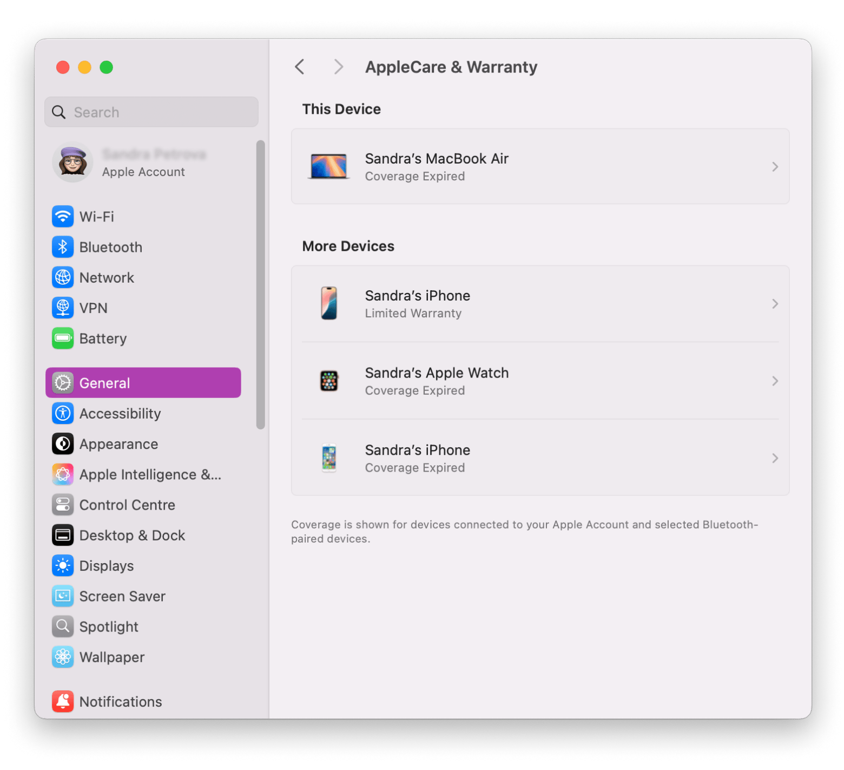
Task: Click the forward navigation arrow
Action: pyautogui.click(x=339, y=67)
